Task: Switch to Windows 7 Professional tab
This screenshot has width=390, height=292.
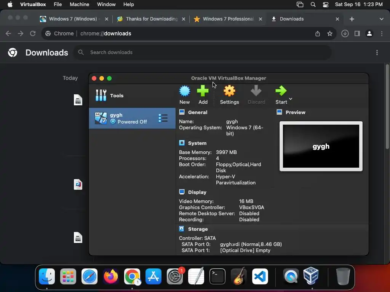Action: pyautogui.click(x=228, y=19)
